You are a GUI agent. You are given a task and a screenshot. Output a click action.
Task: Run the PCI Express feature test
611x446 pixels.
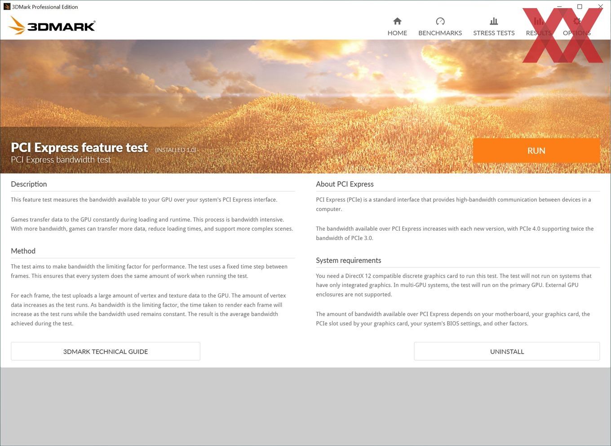click(x=536, y=151)
